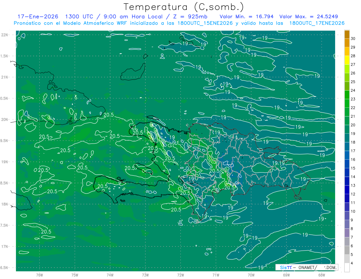
Task: Pick the gray swatch between 5 and 6
Action: click(x=347, y=250)
